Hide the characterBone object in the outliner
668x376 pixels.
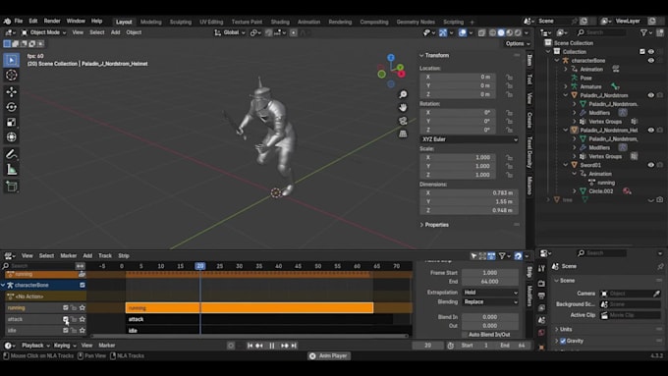click(651, 61)
